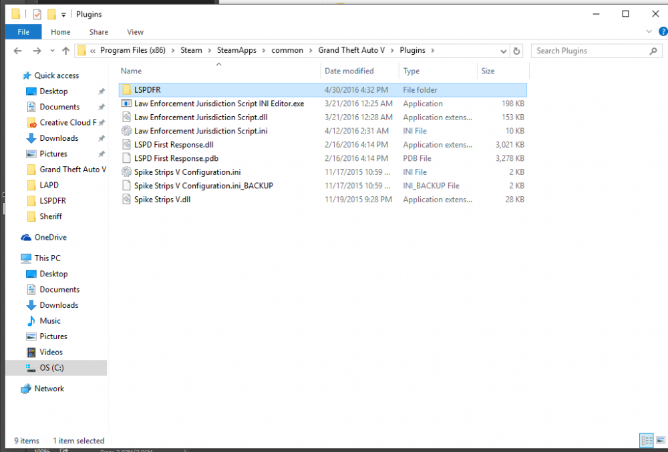Sort files by Date modified column
Image resolution: width=668 pixels, height=452 pixels.
pos(349,71)
